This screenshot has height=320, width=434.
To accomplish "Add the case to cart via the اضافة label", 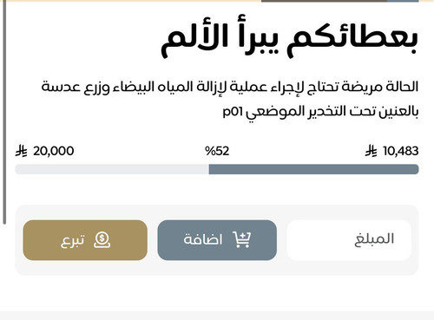I will tap(203, 239).
